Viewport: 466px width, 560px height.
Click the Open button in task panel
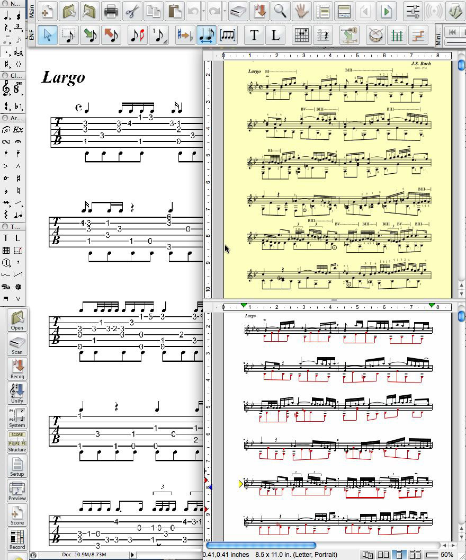17,320
